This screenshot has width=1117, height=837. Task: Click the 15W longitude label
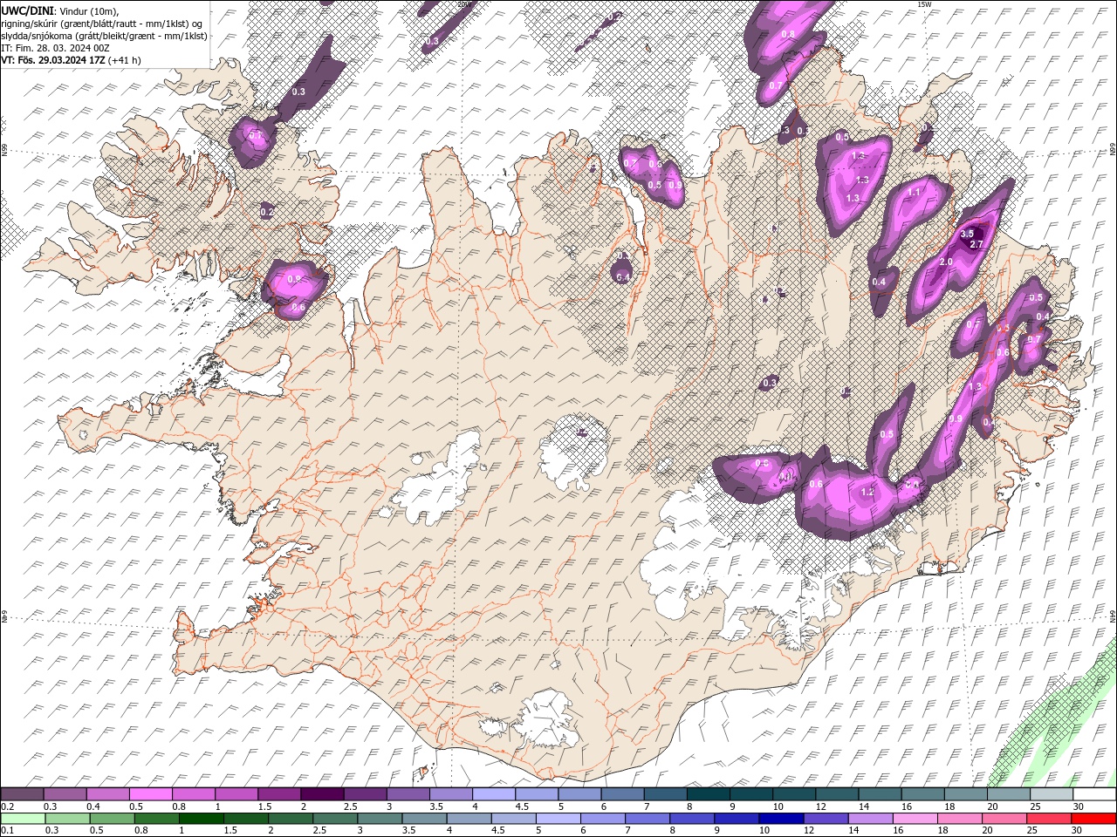pos(924,4)
